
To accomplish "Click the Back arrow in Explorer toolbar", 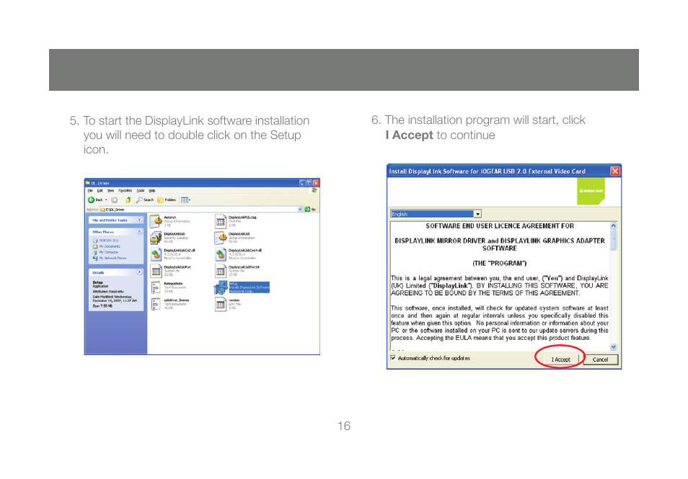I will [x=91, y=200].
